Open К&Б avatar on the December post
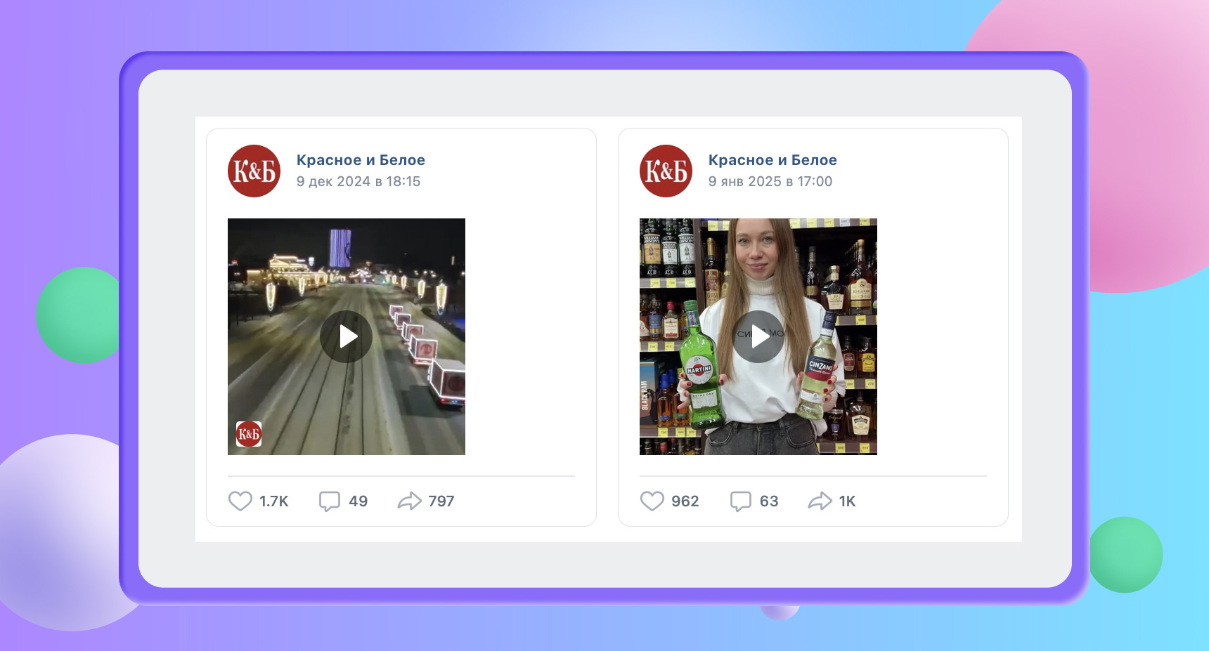The height and width of the screenshot is (651, 1209). [254, 171]
